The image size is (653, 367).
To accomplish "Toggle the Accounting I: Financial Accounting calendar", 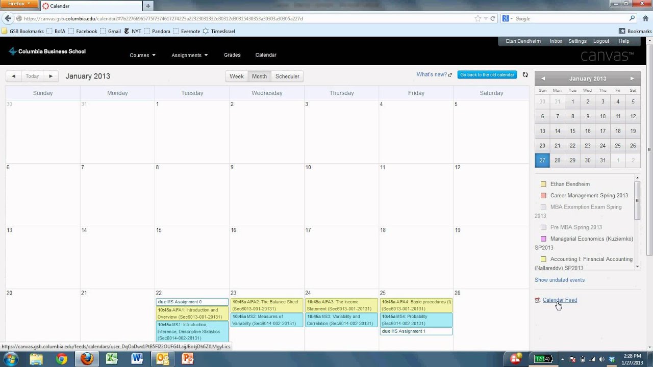I will [x=543, y=259].
